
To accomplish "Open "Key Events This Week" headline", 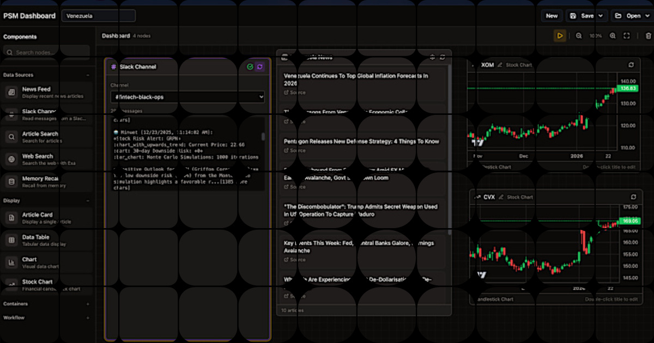I will point(360,247).
